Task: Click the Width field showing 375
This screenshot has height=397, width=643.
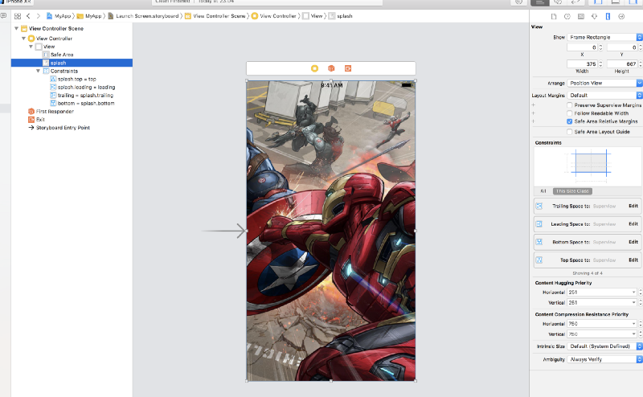Action: pyautogui.click(x=582, y=64)
